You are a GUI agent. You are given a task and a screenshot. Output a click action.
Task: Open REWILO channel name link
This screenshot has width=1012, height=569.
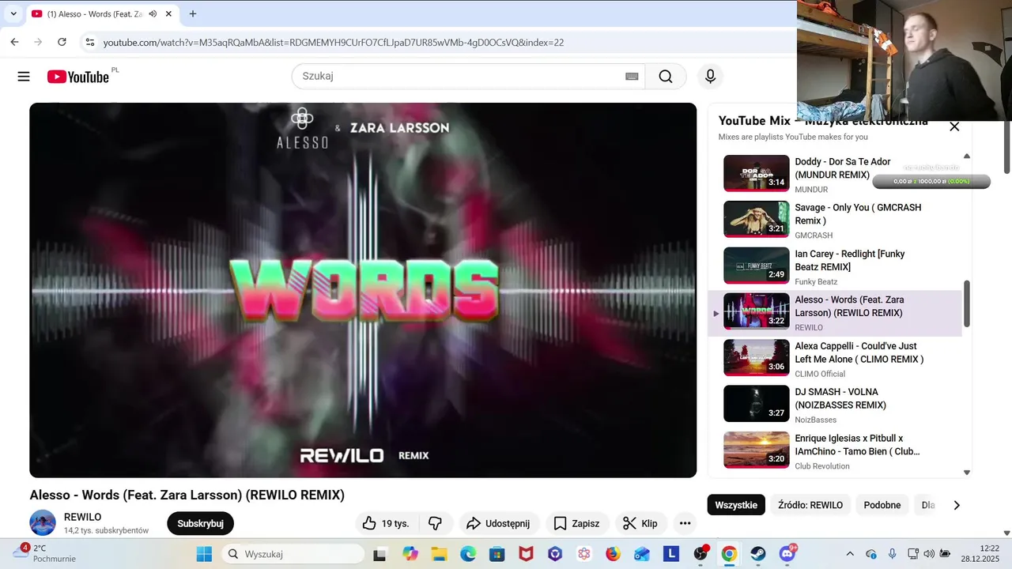coord(82,517)
